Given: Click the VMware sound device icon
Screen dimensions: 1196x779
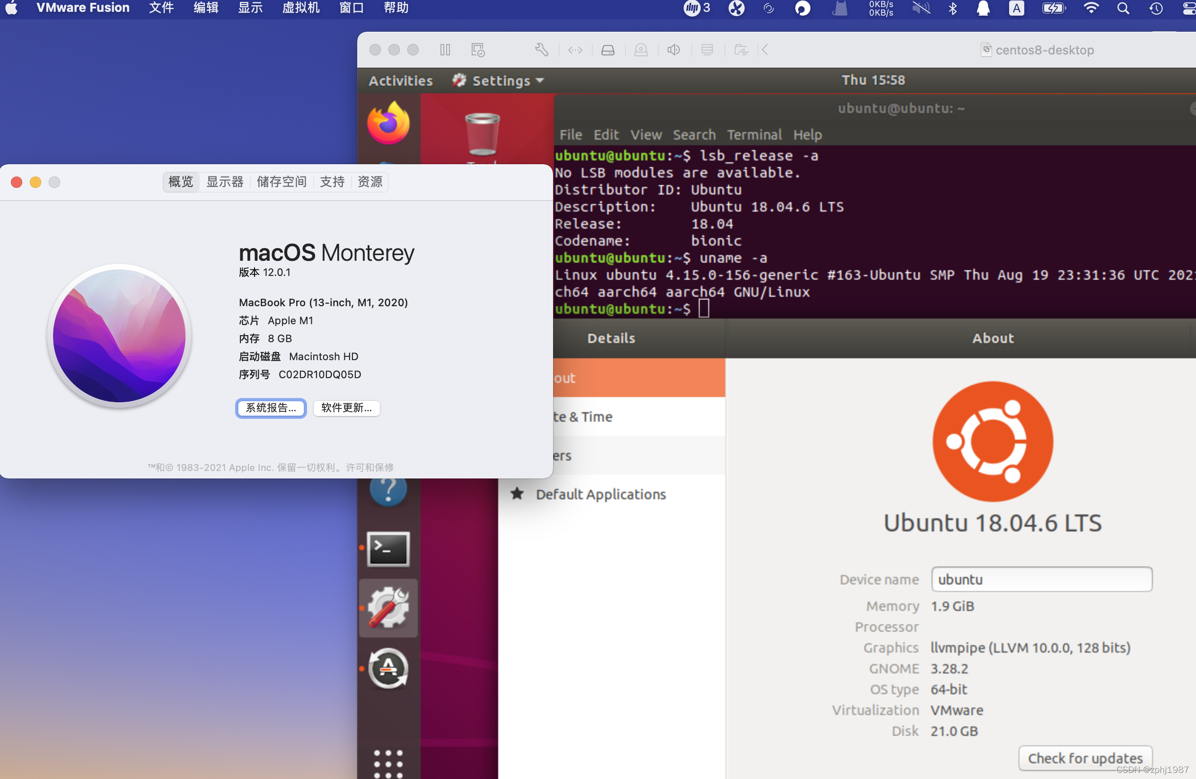Looking at the screenshot, I should click(x=673, y=50).
